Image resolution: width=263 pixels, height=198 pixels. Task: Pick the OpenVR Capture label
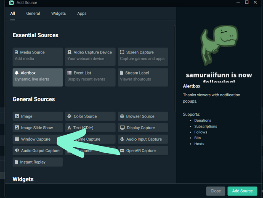(x=141, y=151)
